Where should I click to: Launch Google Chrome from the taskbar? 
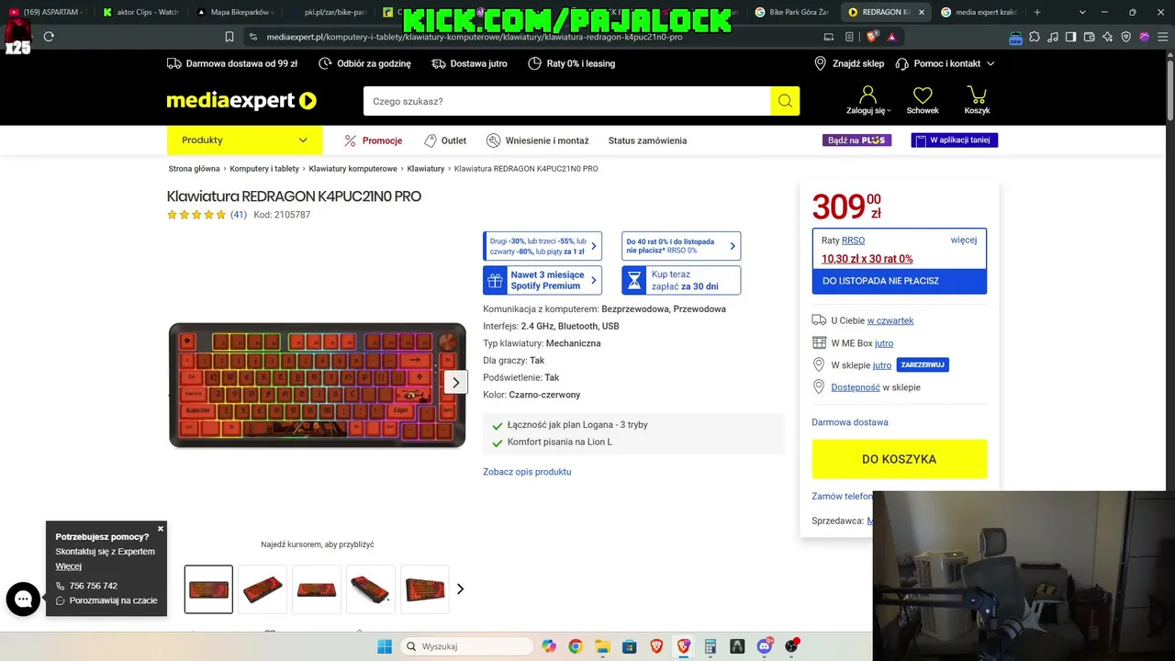click(576, 646)
